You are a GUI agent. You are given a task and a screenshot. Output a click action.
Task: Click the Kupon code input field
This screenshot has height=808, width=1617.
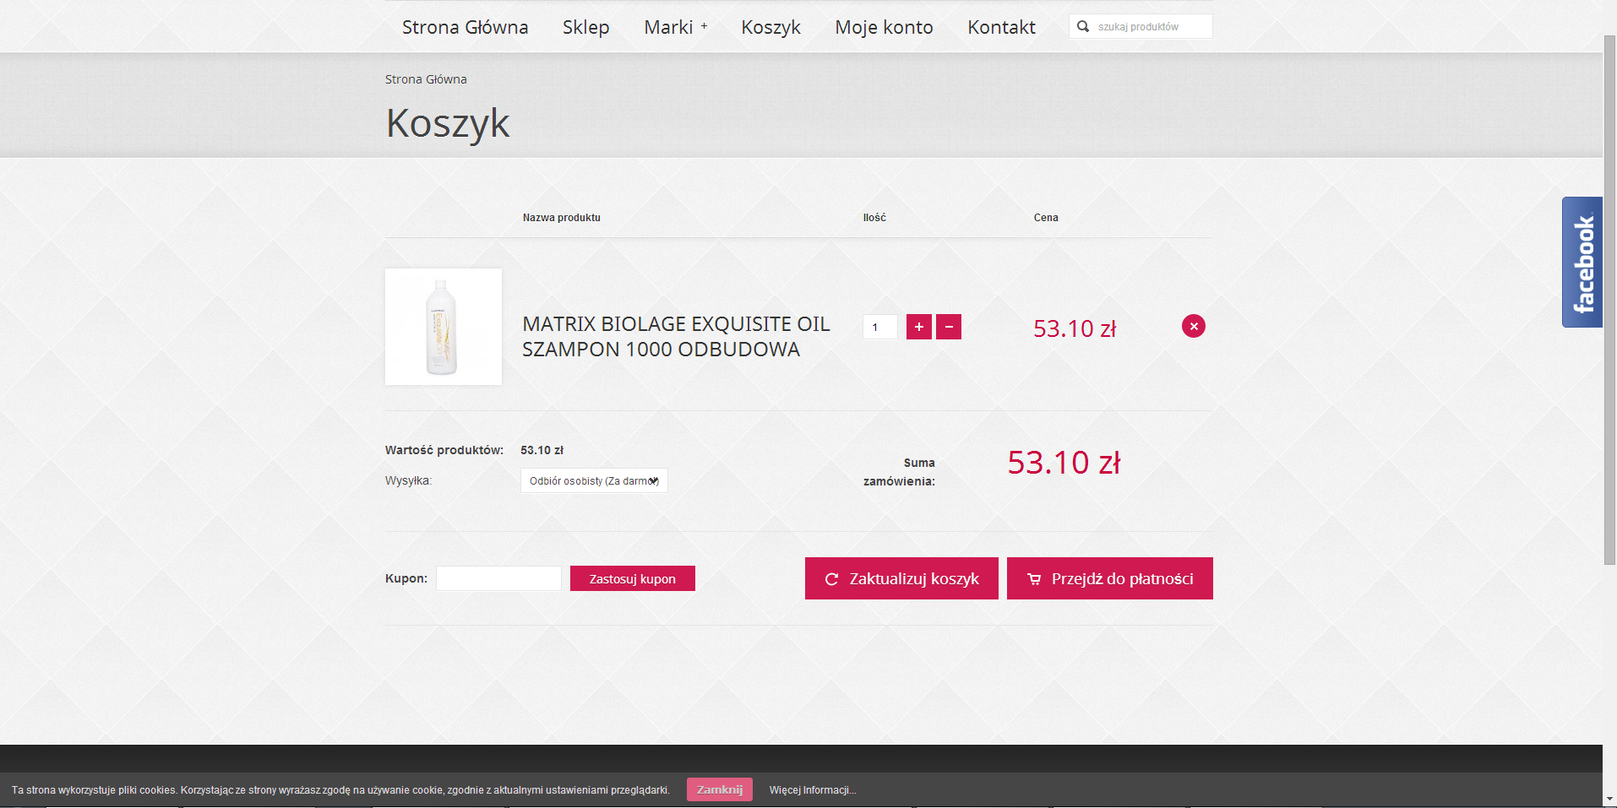pos(498,578)
